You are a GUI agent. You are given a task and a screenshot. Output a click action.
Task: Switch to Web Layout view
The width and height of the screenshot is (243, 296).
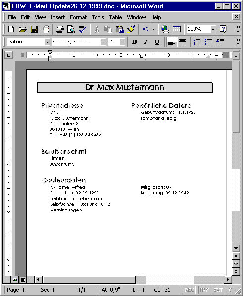point(15,279)
